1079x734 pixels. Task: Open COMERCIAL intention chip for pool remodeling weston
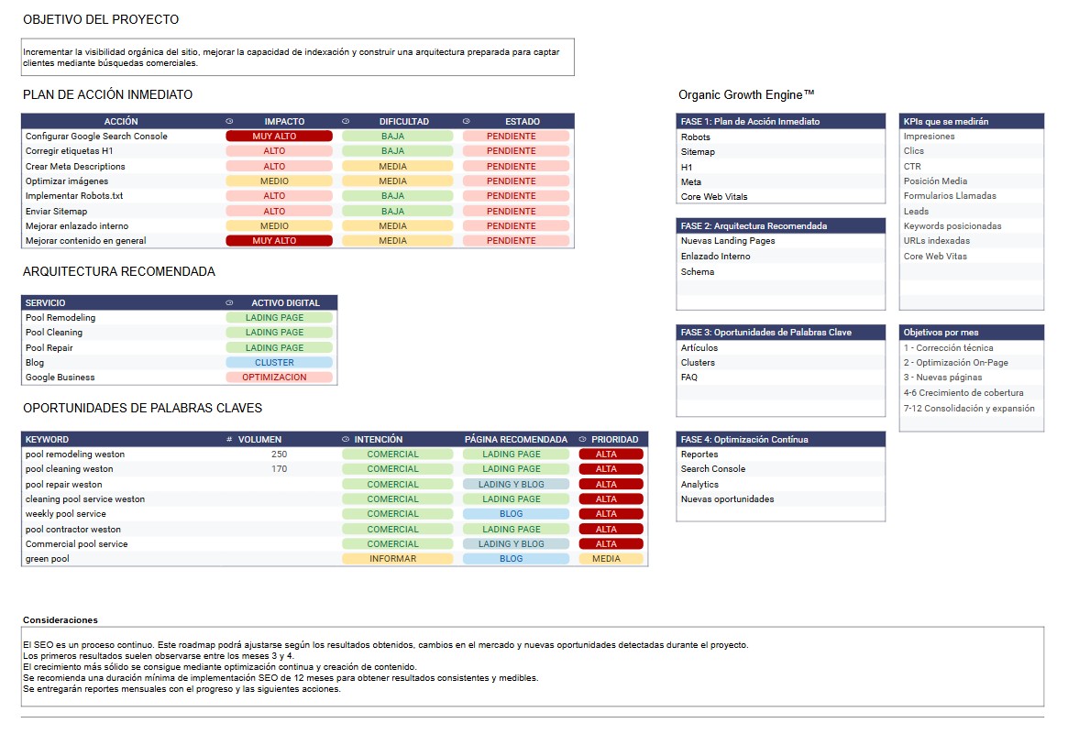click(x=398, y=454)
